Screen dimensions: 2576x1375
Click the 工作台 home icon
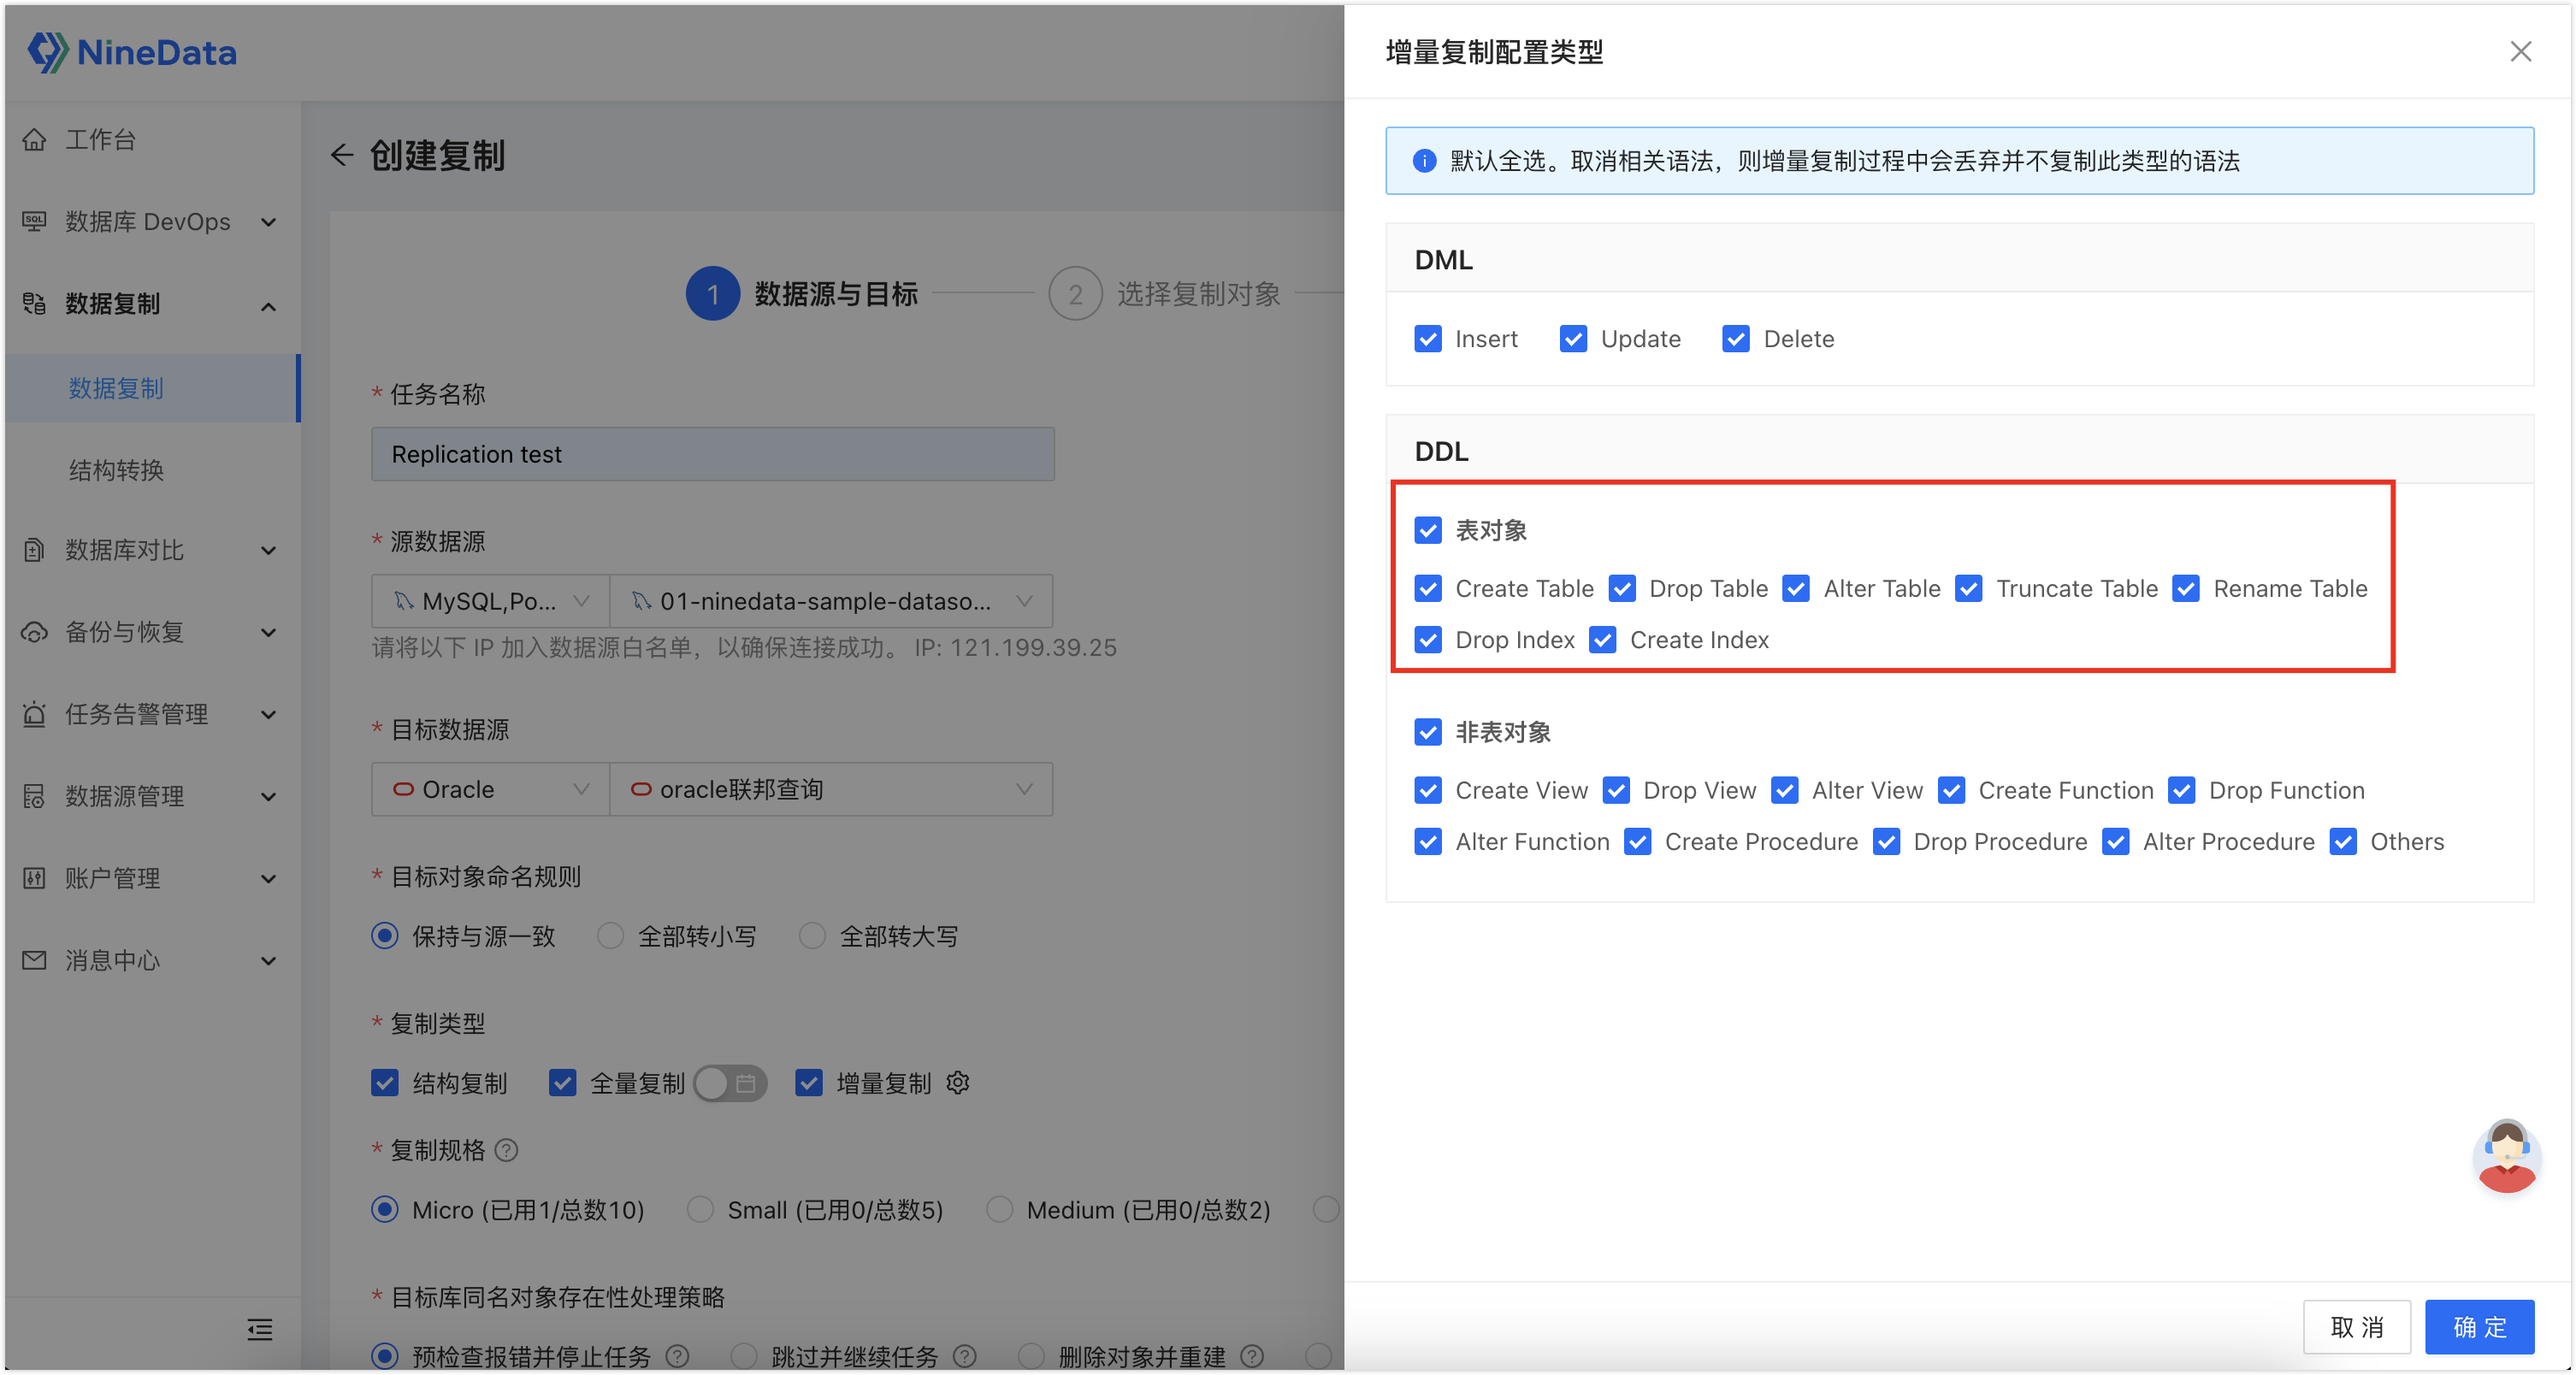[x=35, y=139]
